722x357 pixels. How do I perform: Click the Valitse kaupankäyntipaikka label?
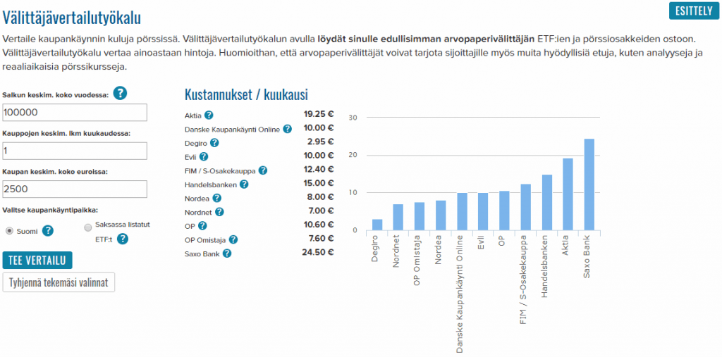click(x=50, y=210)
